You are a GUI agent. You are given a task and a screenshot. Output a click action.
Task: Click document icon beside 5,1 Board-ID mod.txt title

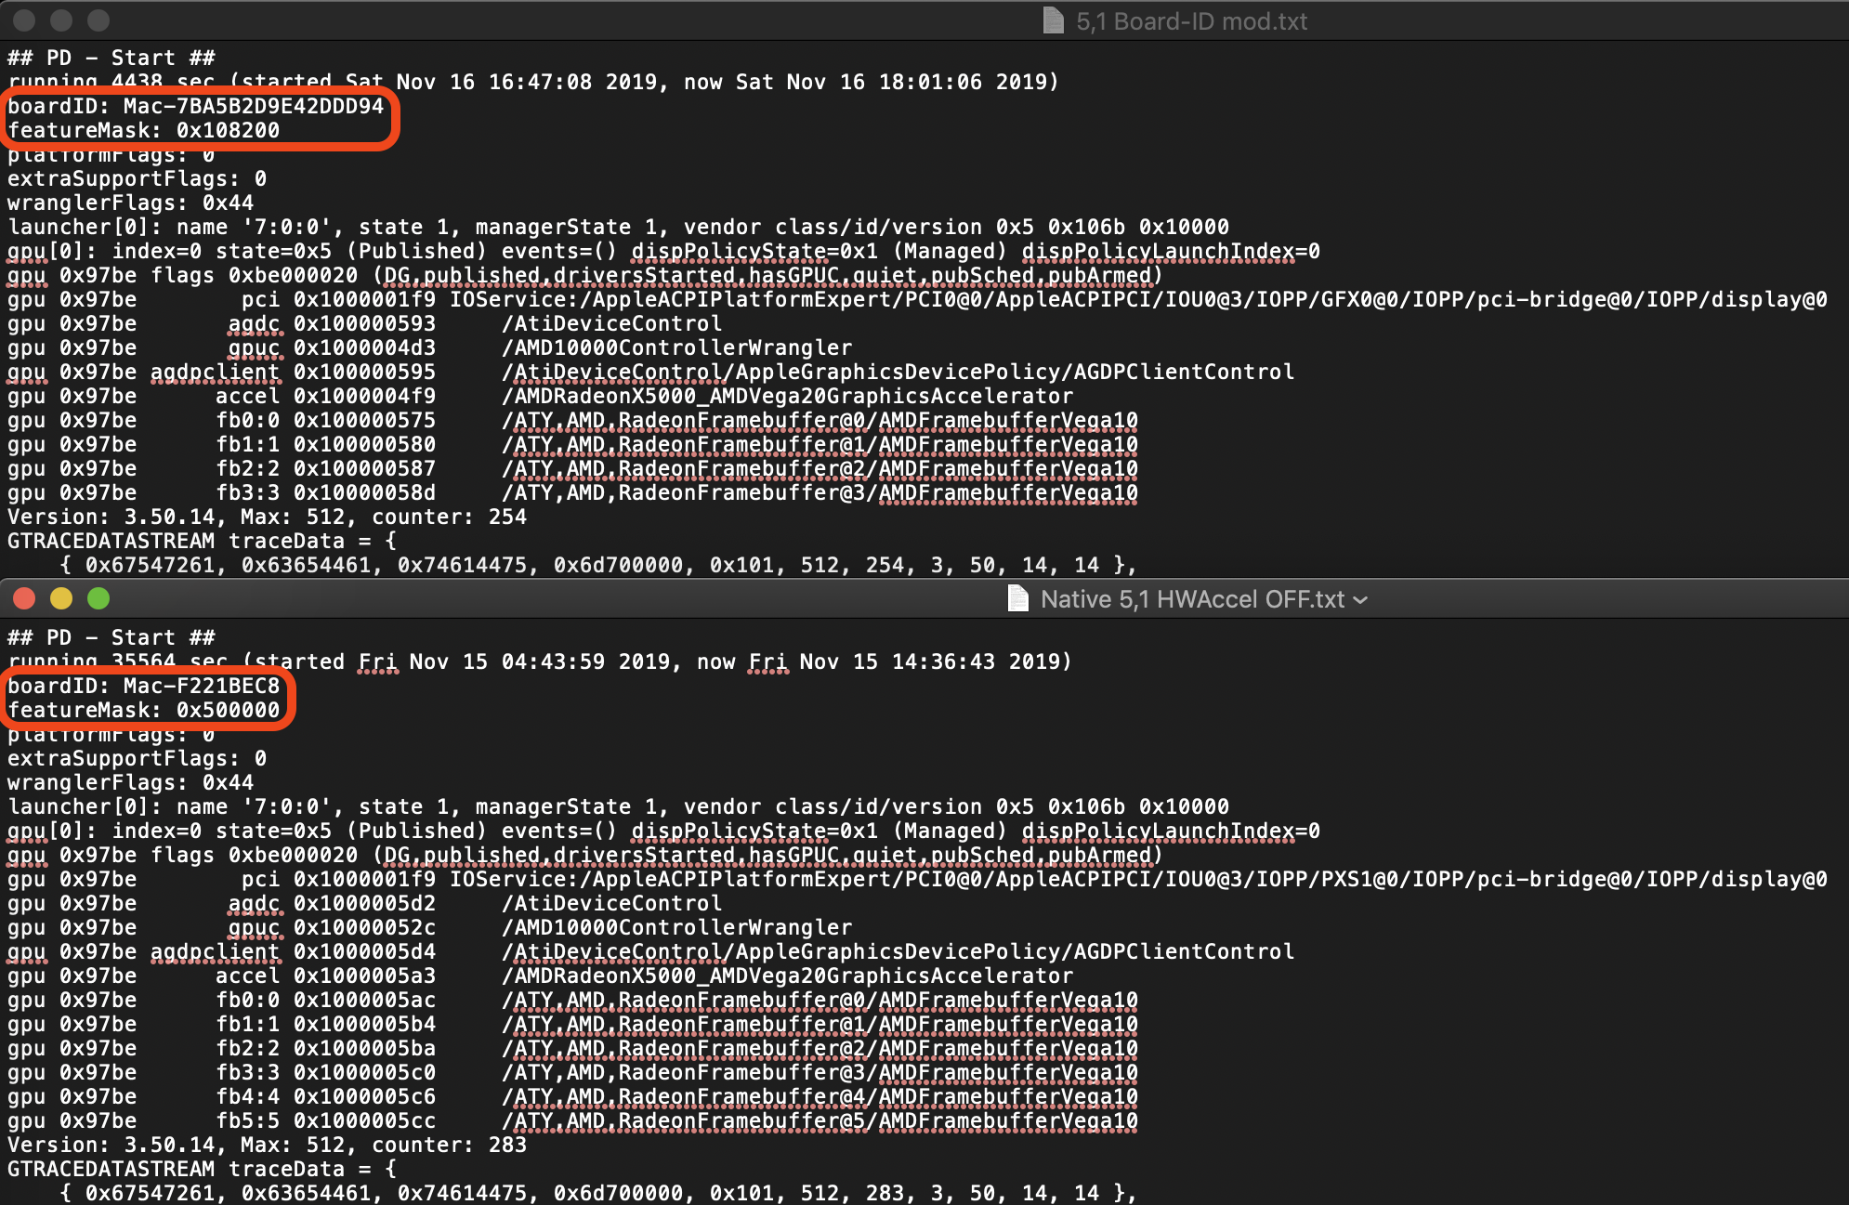(x=1053, y=20)
